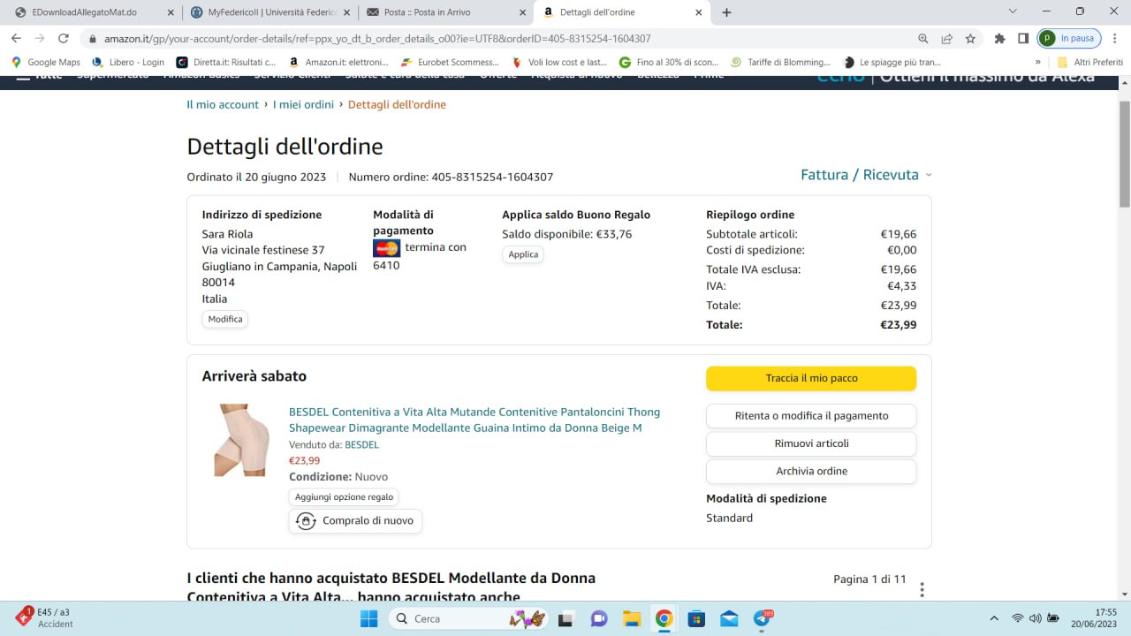
Task: Expand the Fattura / Ricevuta dropdown
Action: [866, 175]
